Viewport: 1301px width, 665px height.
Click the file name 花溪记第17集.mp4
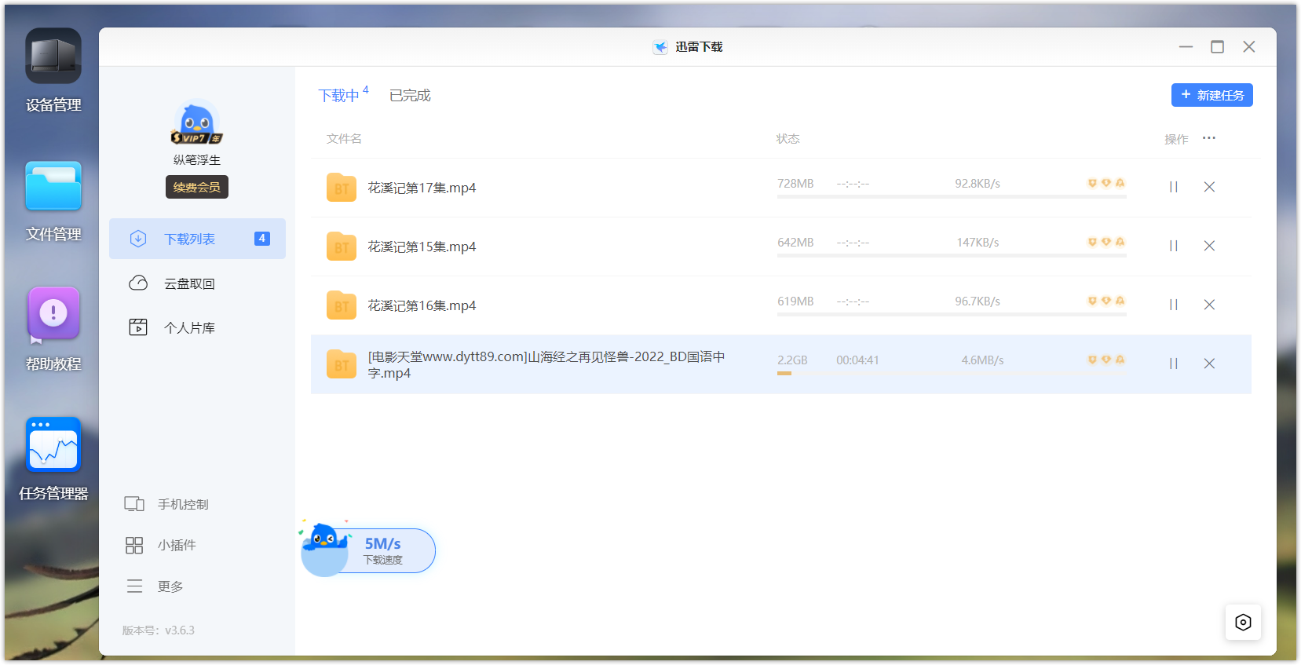point(422,188)
